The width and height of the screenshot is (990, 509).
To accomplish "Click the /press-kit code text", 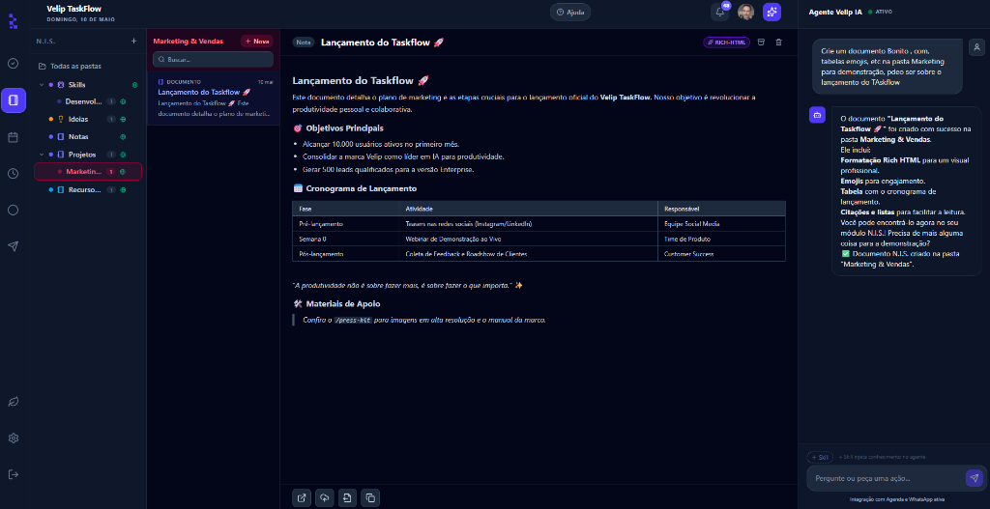I will click(352, 321).
